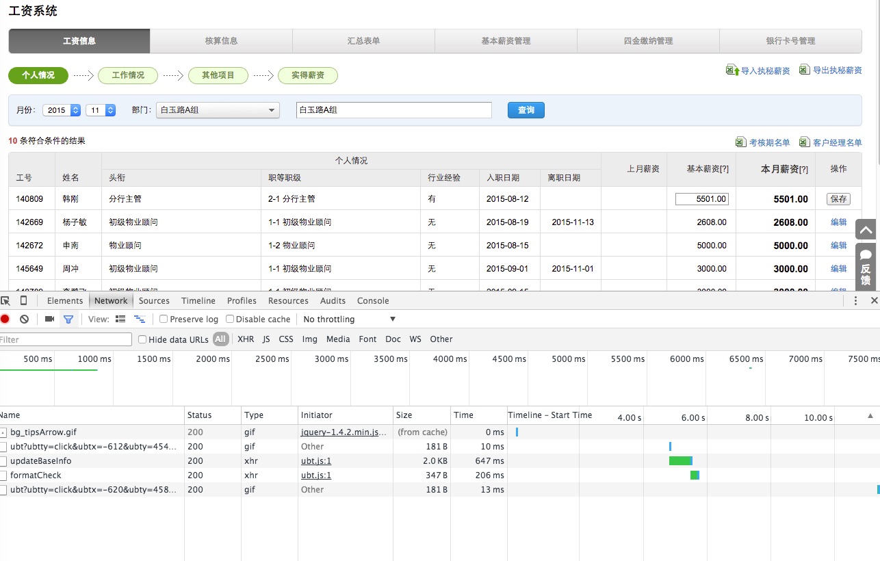
Task: Click the updateBaseInfo green timeline bar
Action: [681, 461]
